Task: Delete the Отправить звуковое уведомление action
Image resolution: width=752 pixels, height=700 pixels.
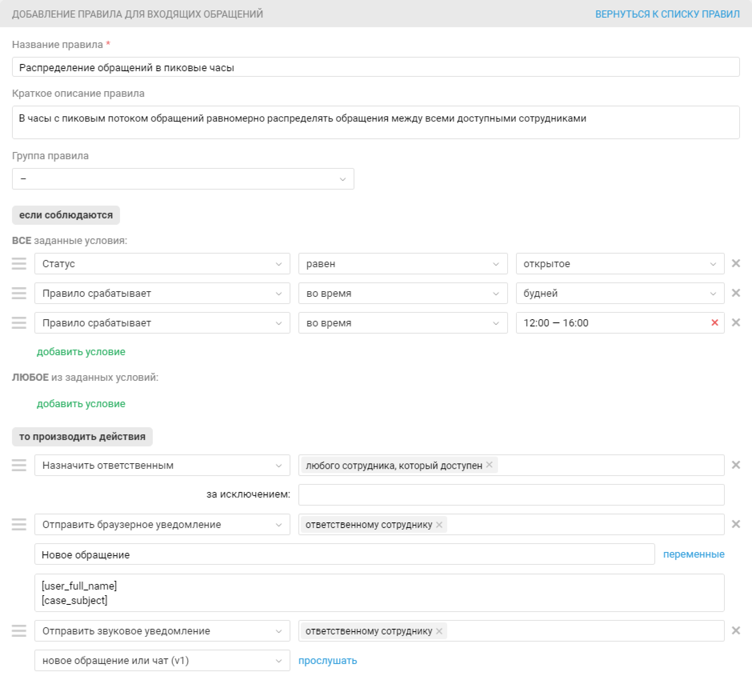Action: click(736, 630)
